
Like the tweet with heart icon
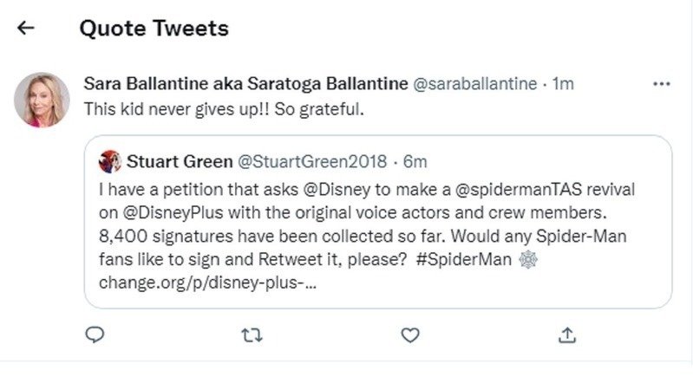click(x=409, y=335)
